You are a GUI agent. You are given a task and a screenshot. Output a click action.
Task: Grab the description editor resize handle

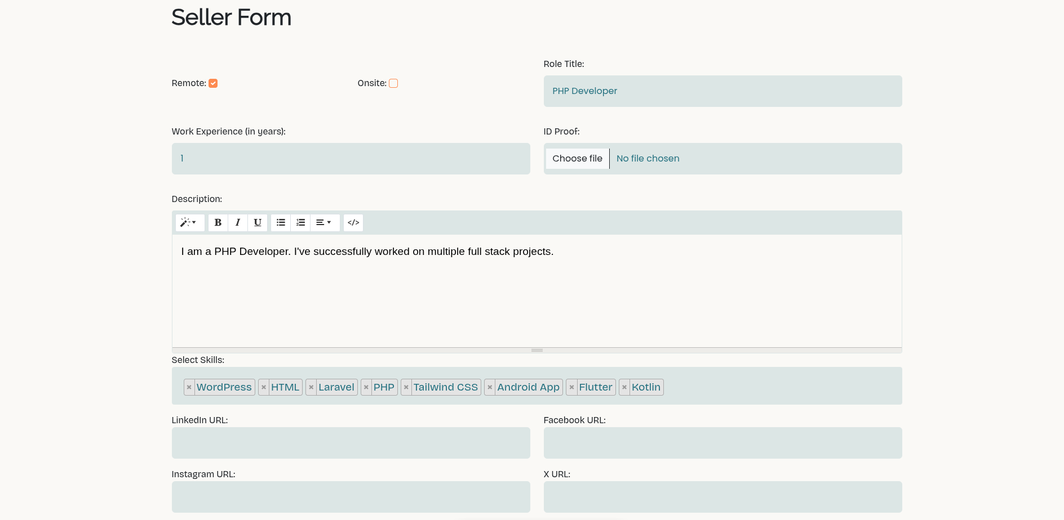click(x=537, y=350)
